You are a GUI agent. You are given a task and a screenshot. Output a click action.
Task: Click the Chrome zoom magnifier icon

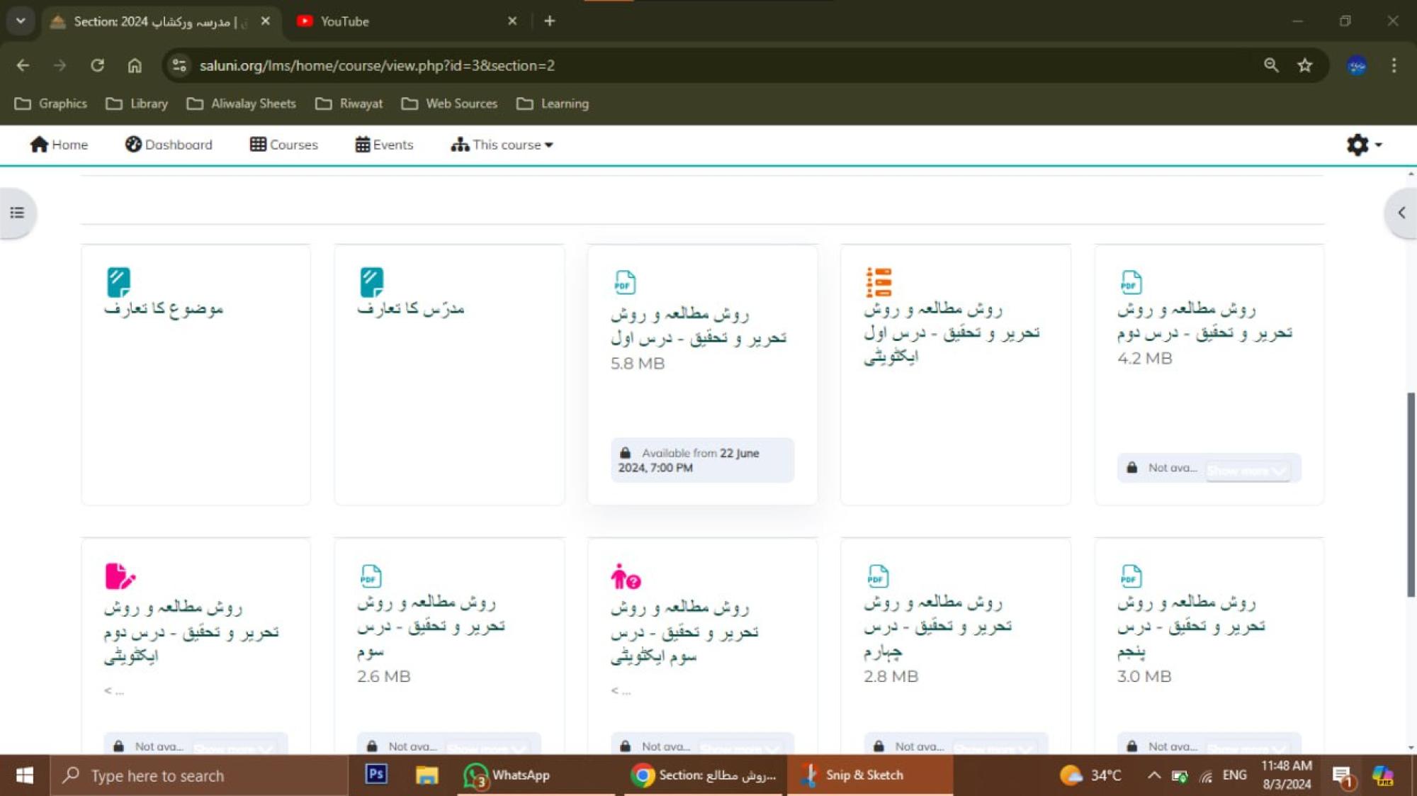click(1271, 65)
